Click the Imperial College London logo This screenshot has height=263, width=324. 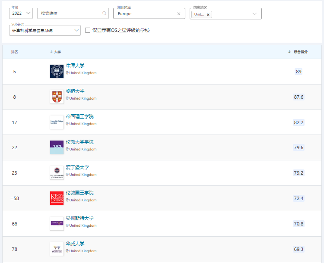(x=57, y=122)
